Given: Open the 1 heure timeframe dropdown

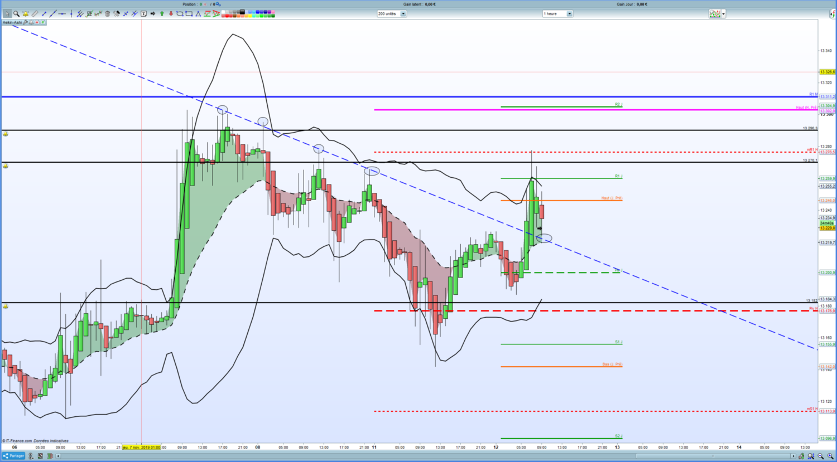Looking at the screenshot, I should point(558,13).
